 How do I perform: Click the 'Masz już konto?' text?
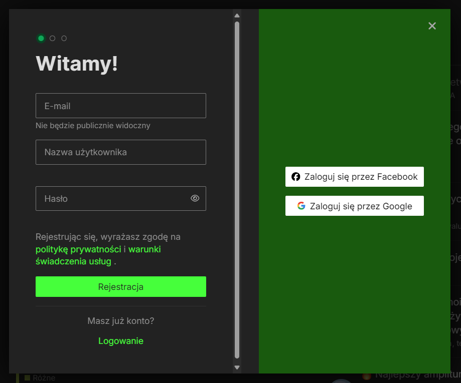tap(121, 321)
